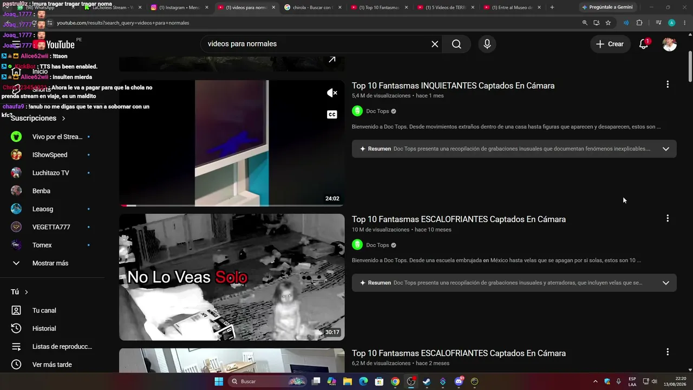Open the Chrome extensions puzzle icon
This screenshot has width=693, height=390.
639,23
